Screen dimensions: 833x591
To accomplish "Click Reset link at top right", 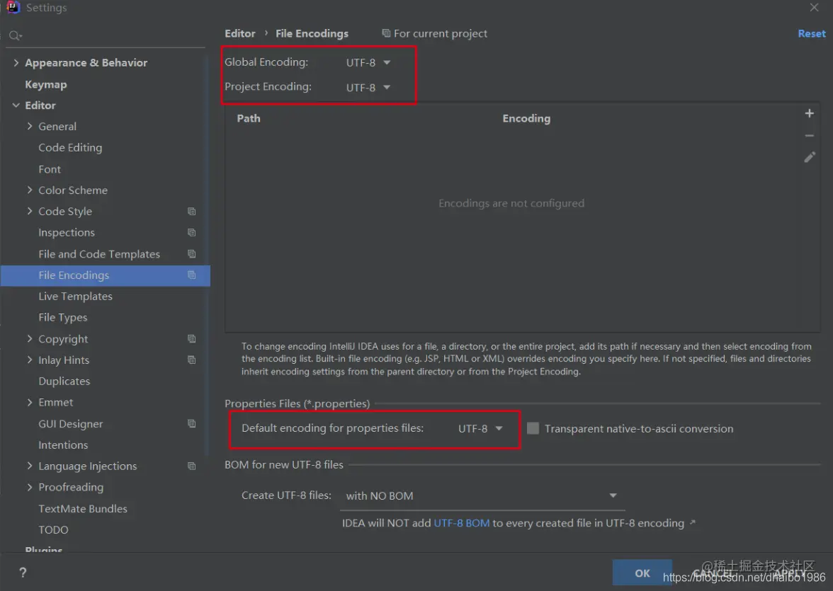I will click(812, 33).
